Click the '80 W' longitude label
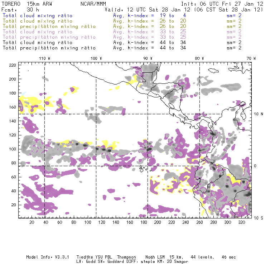 click(199, 58)
